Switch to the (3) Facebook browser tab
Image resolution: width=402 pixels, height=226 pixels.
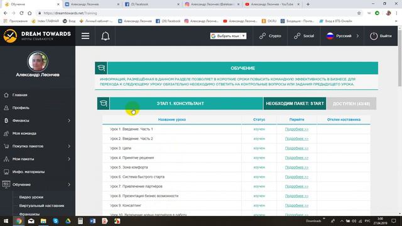tap(151, 4)
